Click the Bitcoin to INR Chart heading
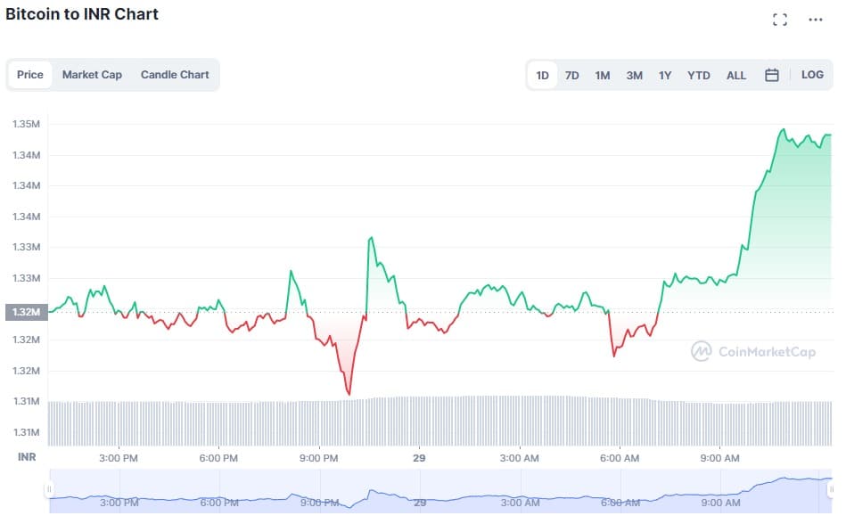This screenshot has width=846, height=524. tap(82, 14)
